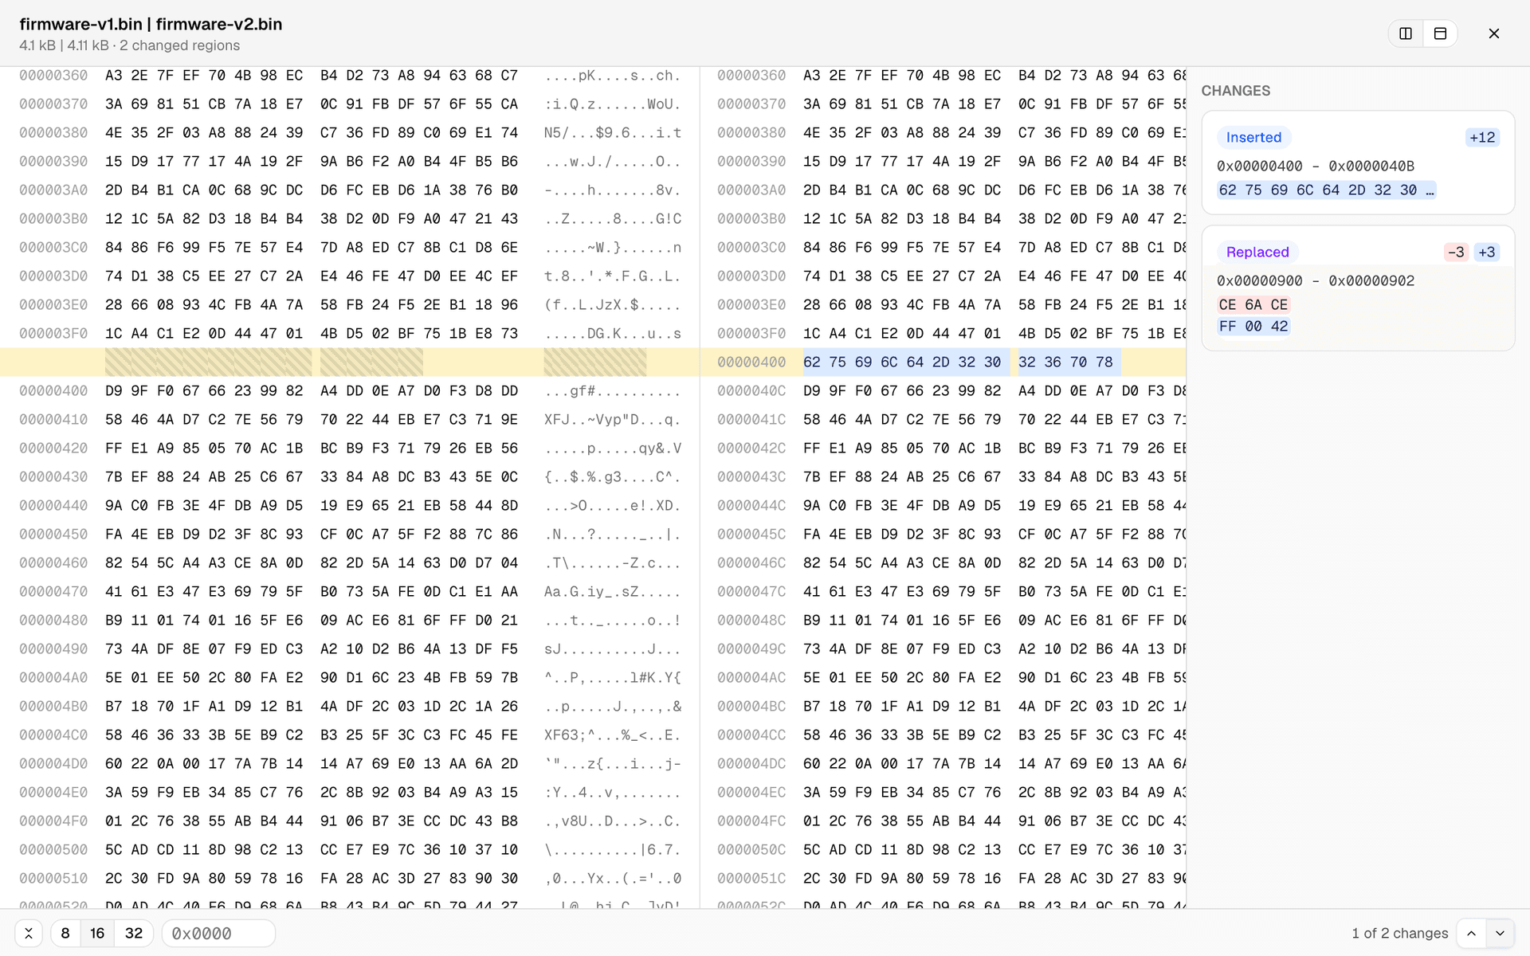The height and width of the screenshot is (956, 1530).
Task: Click left pane offset 00000450
Action: [53, 534]
